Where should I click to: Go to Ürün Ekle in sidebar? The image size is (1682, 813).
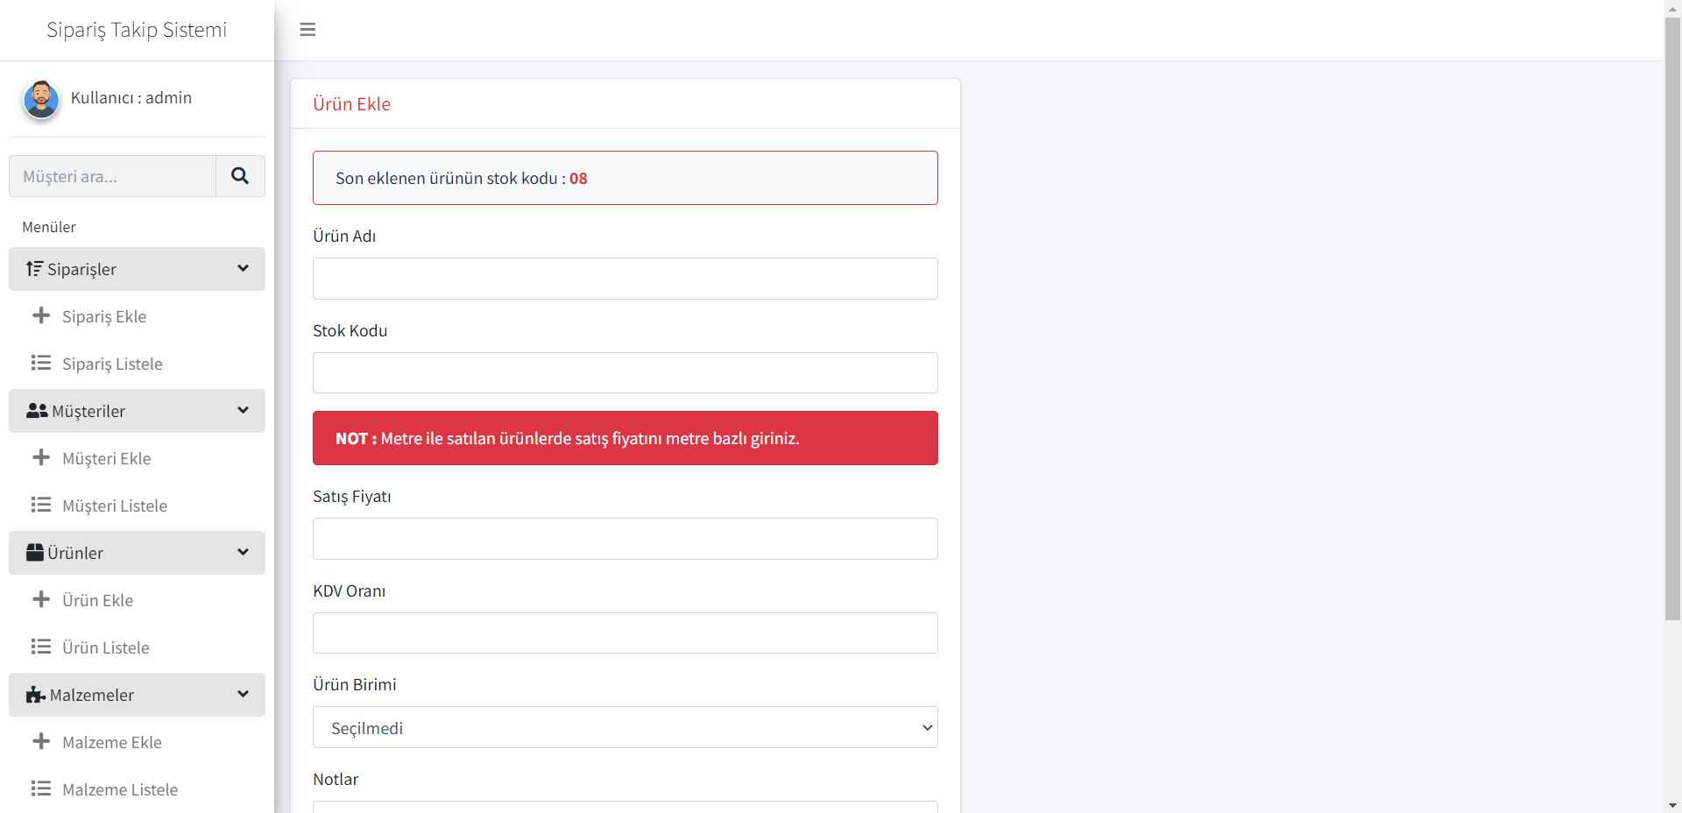(x=97, y=600)
